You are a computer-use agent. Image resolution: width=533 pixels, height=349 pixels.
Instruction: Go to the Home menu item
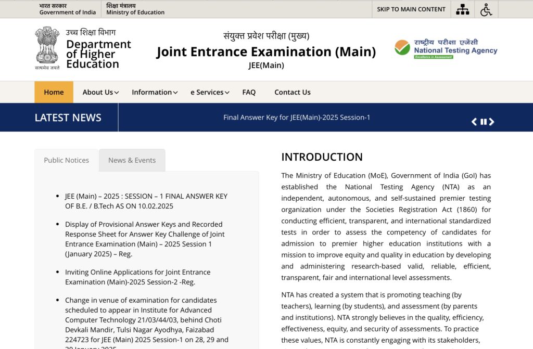click(54, 92)
